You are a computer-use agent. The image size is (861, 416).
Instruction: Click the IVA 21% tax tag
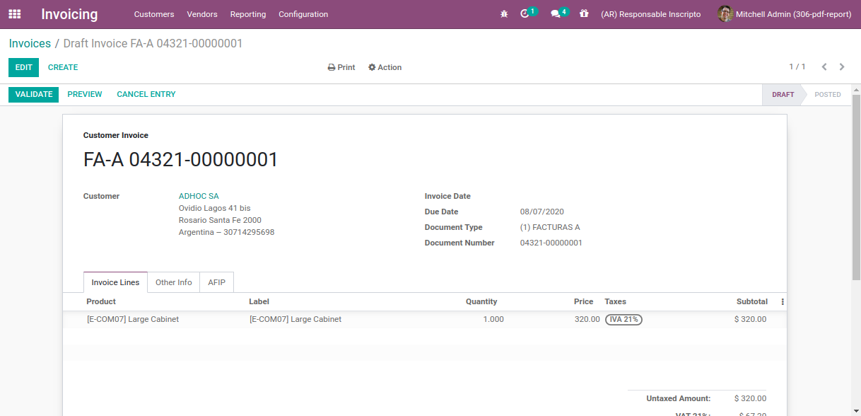point(623,320)
